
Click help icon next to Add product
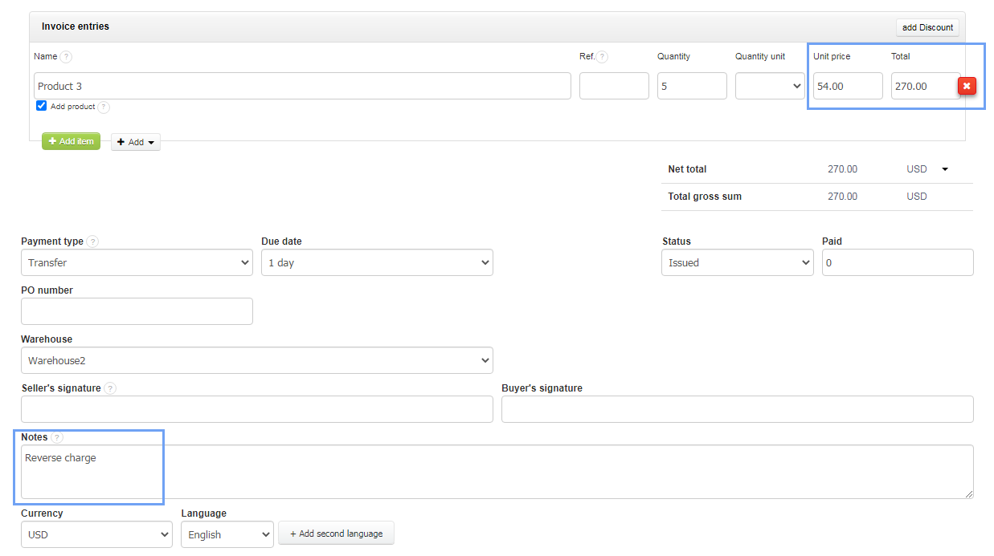pyautogui.click(x=104, y=107)
